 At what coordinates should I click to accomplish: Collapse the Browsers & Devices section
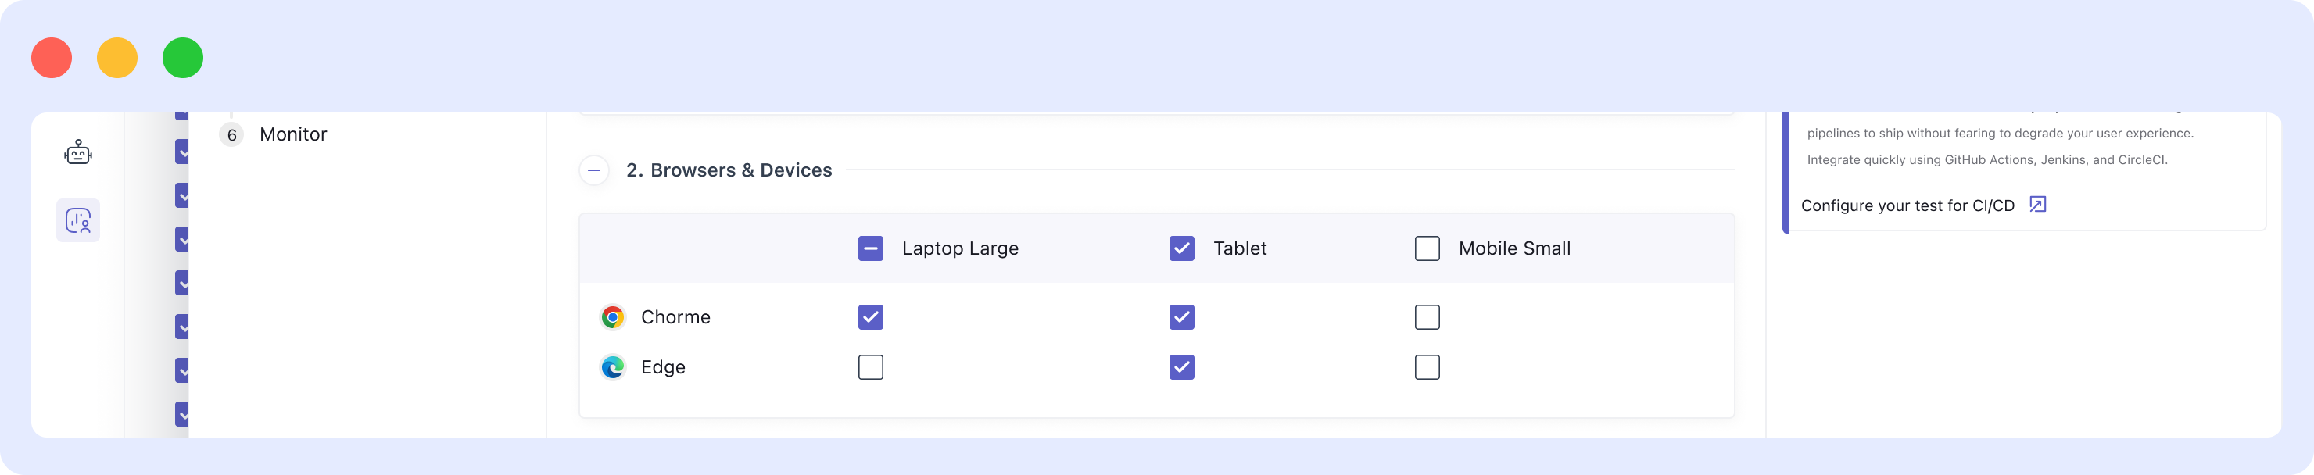pos(594,169)
